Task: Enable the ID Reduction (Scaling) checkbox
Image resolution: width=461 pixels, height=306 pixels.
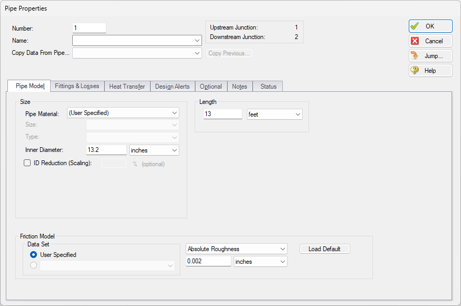Action: pyautogui.click(x=27, y=164)
